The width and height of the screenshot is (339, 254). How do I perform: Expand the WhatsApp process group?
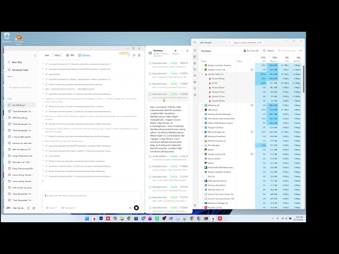202,105
